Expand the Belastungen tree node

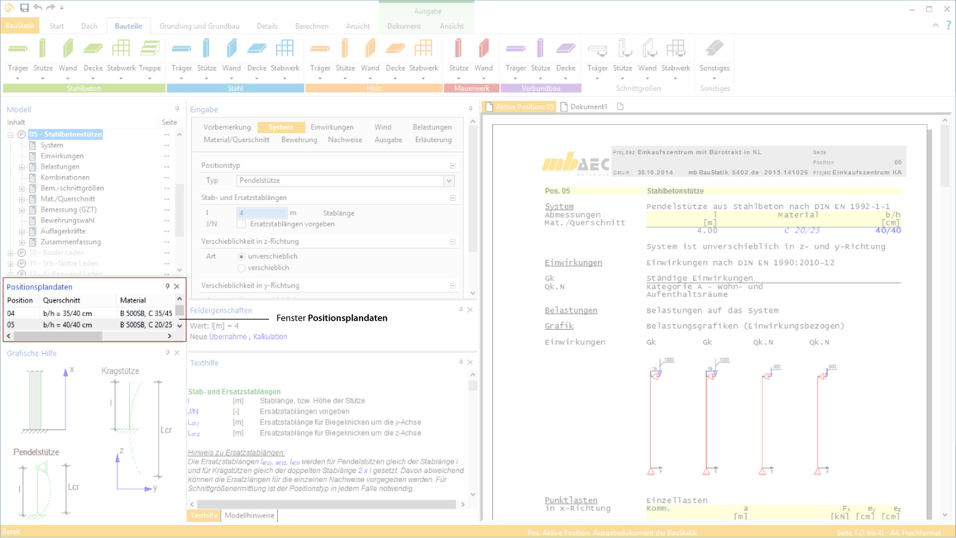[22, 167]
